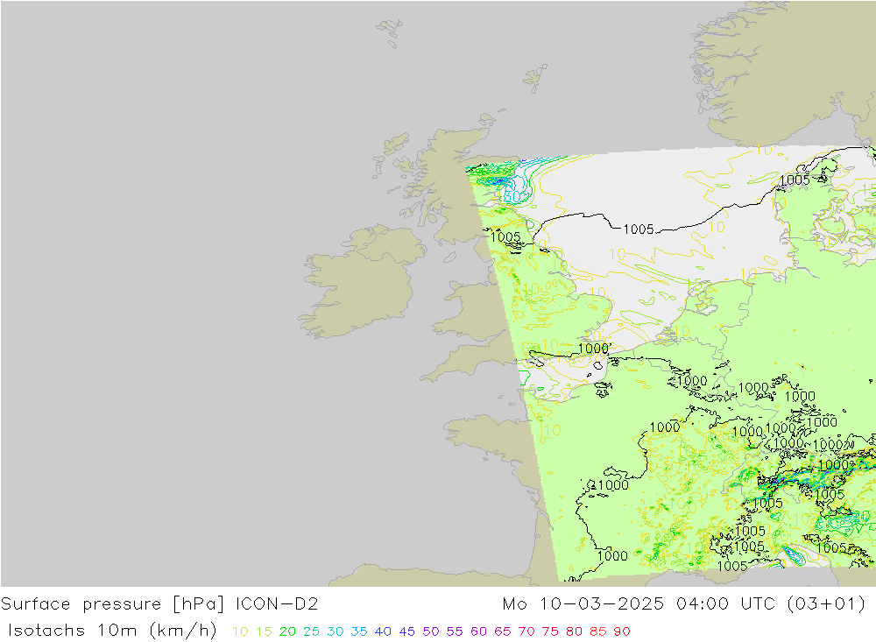Screen dimensions: 876x642
Task: Click the 85 isotach legend value
Action: pos(598,631)
